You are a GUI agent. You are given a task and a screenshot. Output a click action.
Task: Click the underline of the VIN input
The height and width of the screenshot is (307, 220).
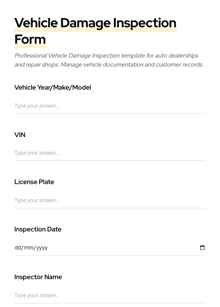point(110,161)
